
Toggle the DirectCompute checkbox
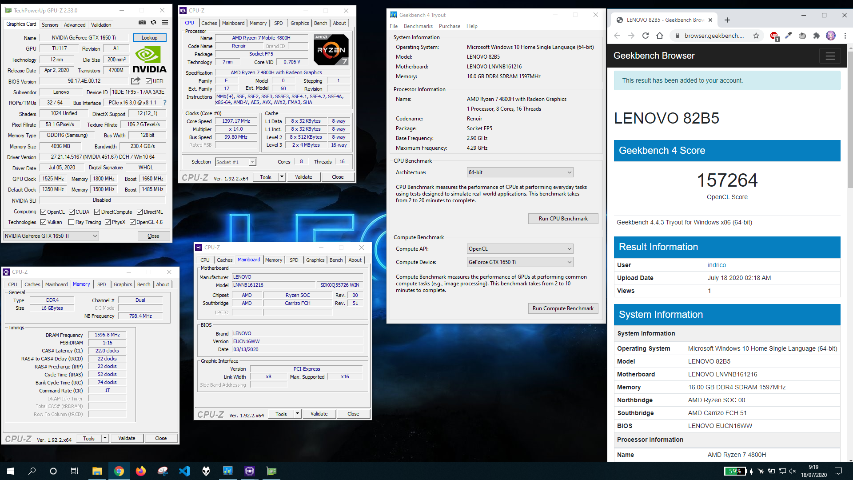(97, 212)
